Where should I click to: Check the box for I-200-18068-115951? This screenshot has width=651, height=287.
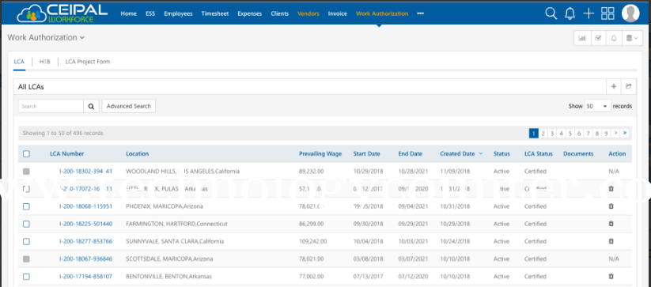pyautogui.click(x=26, y=206)
